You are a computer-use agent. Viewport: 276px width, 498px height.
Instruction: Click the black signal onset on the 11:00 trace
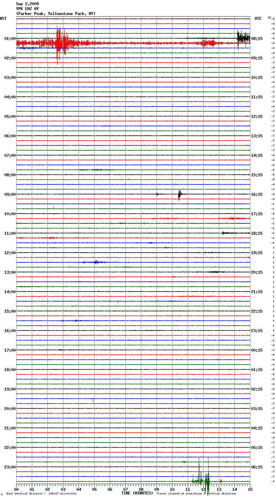click(224, 233)
